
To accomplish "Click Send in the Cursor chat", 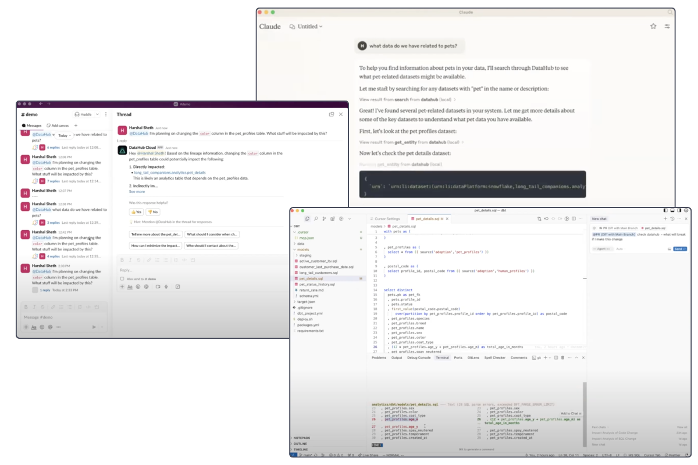I will (680, 249).
